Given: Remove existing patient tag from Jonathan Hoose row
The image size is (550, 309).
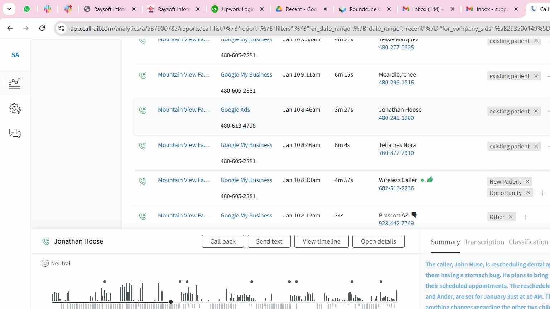Looking at the screenshot, I should coord(536,111).
